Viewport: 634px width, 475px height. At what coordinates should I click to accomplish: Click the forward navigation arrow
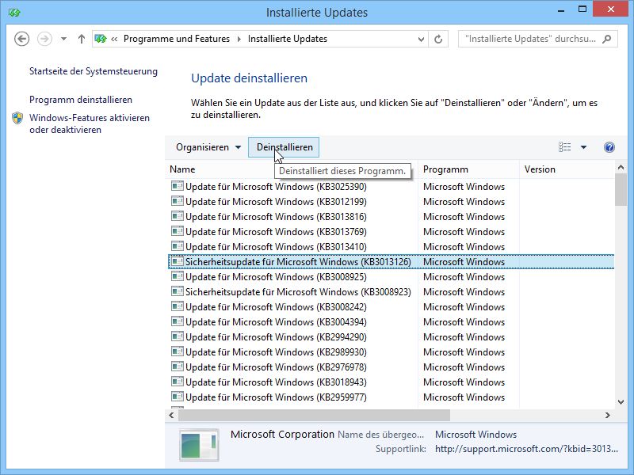44,39
